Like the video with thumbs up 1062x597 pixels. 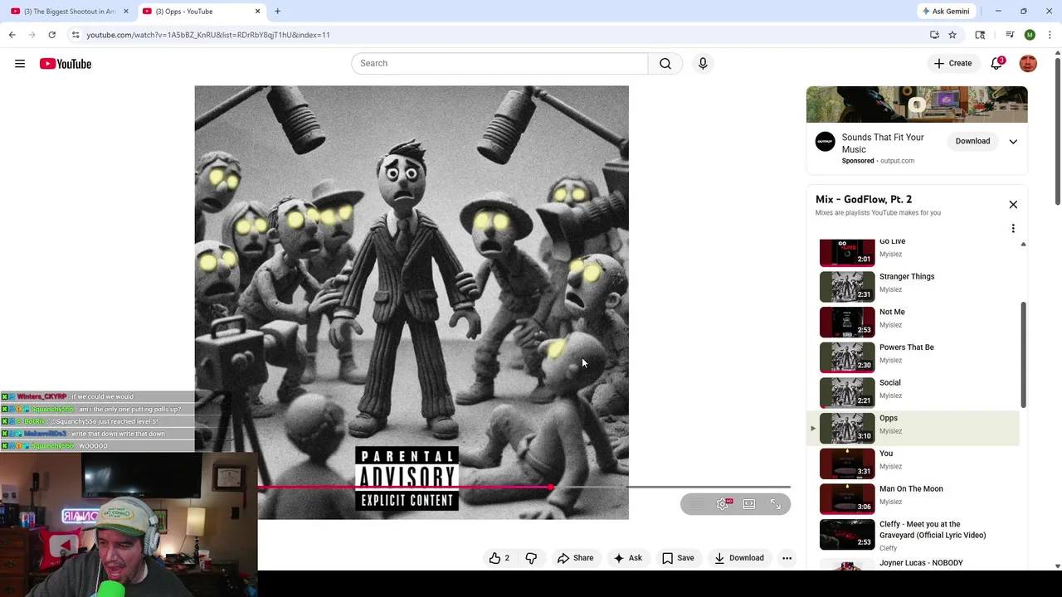pyautogui.click(x=499, y=558)
